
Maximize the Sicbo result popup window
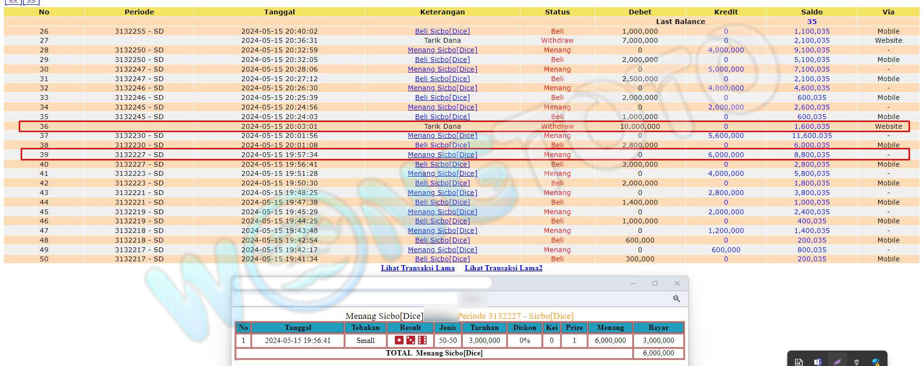coord(655,283)
